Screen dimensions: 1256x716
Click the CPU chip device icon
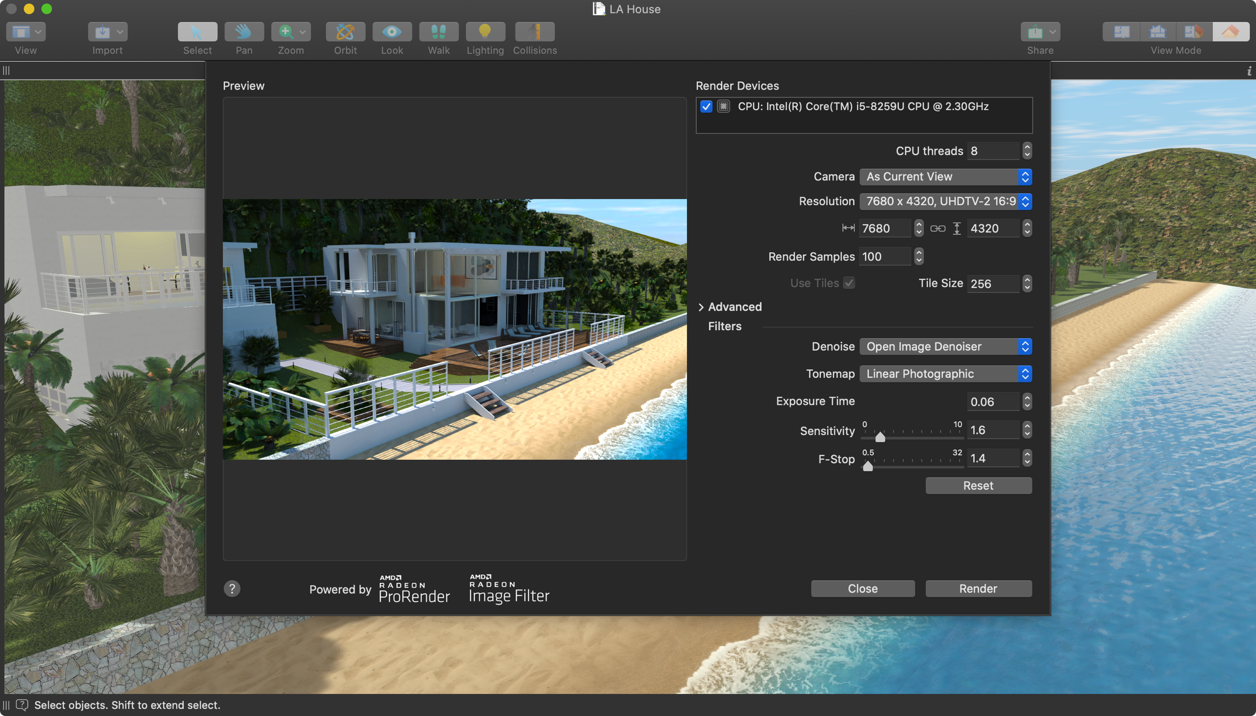723,107
